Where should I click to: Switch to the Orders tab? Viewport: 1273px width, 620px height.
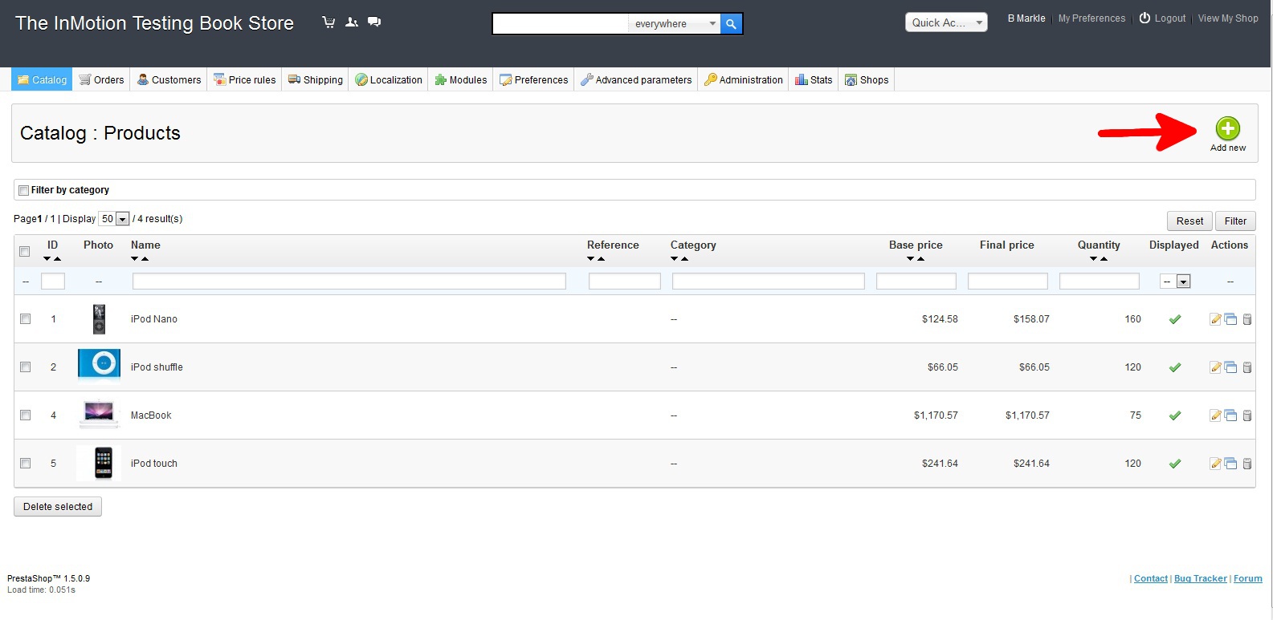pos(101,79)
